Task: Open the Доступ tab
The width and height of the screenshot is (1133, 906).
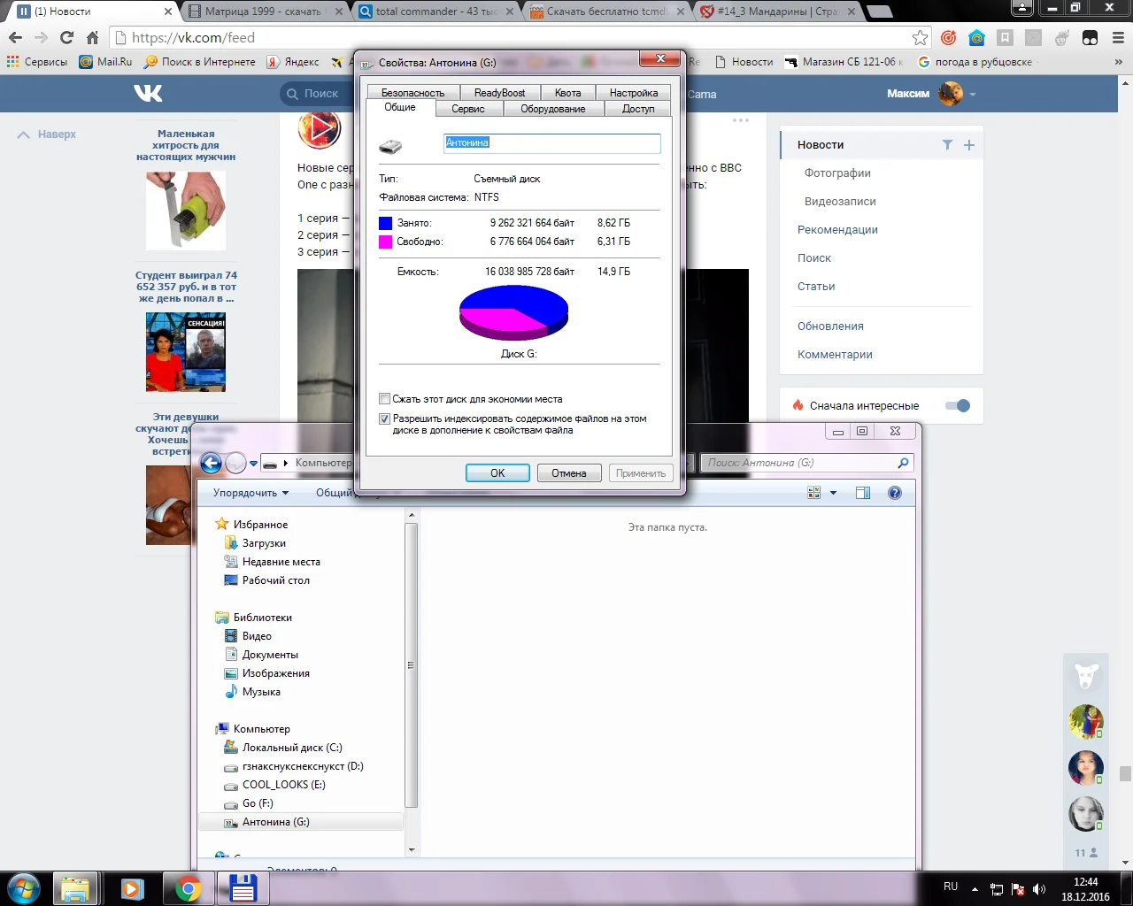Action: pyautogui.click(x=638, y=109)
